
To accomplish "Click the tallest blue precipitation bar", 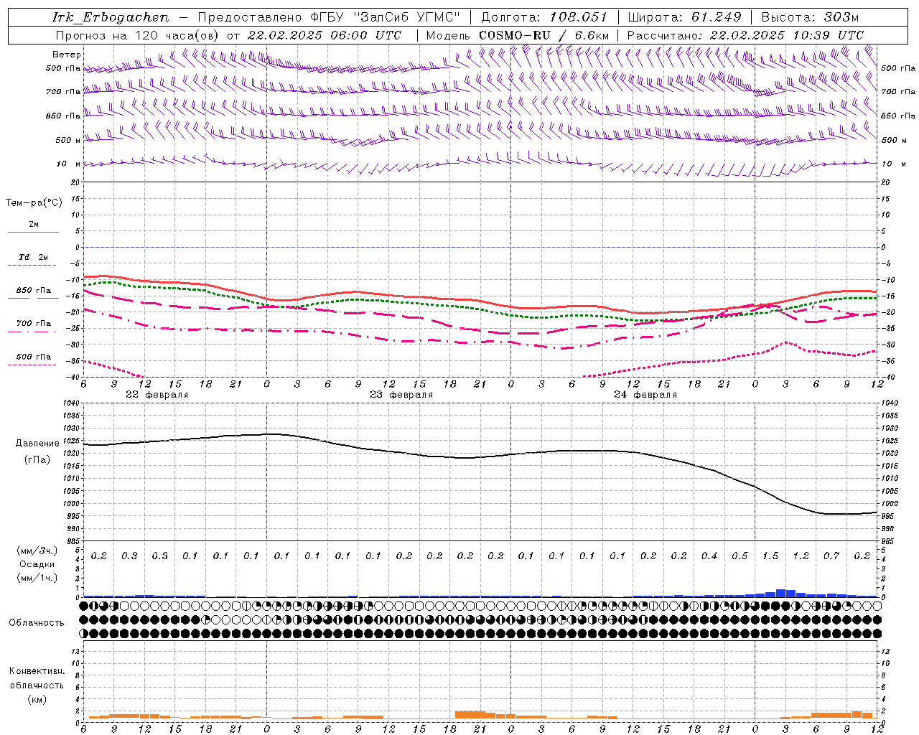I will [780, 594].
